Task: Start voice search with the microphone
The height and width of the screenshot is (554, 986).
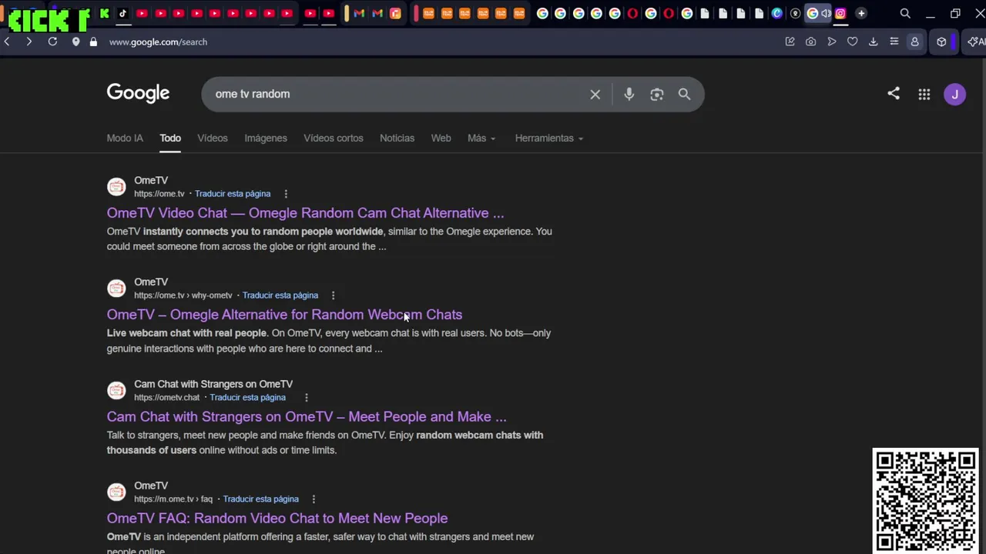Action: (629, 94)
